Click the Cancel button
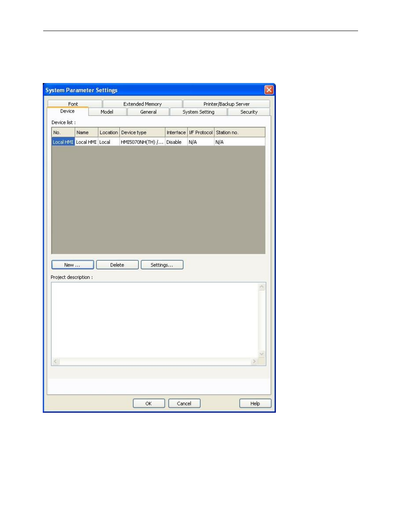The width and height of the screenshot is (400, 518). click(184, 403)
